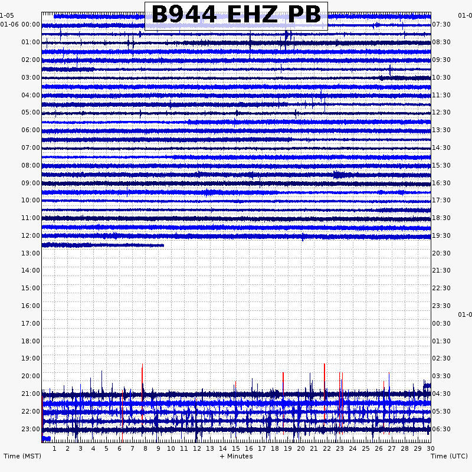
Task: Click the 17:30 UTC label
Action: tap(441, 200)
